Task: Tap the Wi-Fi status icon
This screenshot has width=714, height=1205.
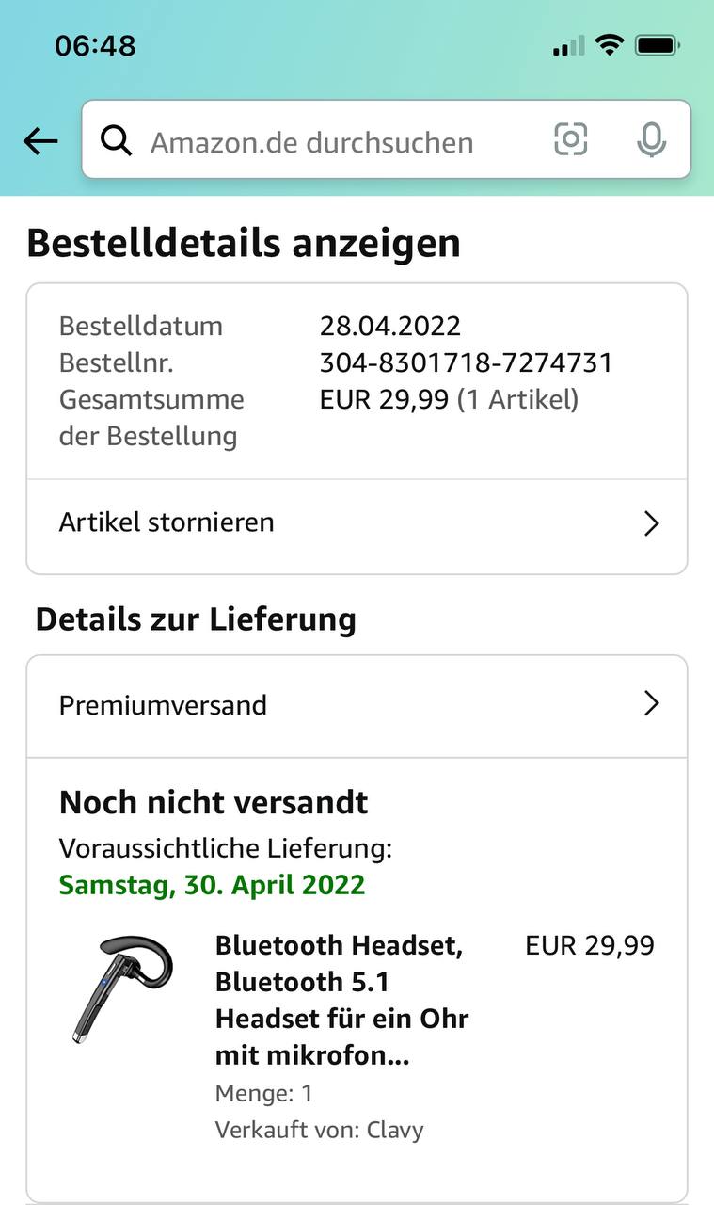Action: point(610,44)
